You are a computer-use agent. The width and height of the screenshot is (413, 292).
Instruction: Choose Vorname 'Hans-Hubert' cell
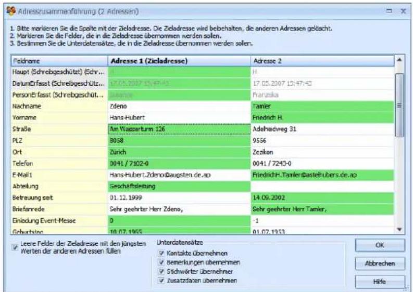tap(179, 117)
